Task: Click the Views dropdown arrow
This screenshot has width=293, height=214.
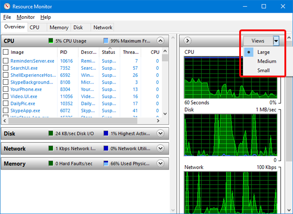Action: pos(276,41)
